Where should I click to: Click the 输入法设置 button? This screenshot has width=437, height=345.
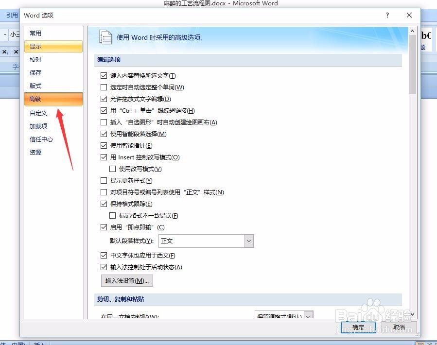(x=127, y=280)
